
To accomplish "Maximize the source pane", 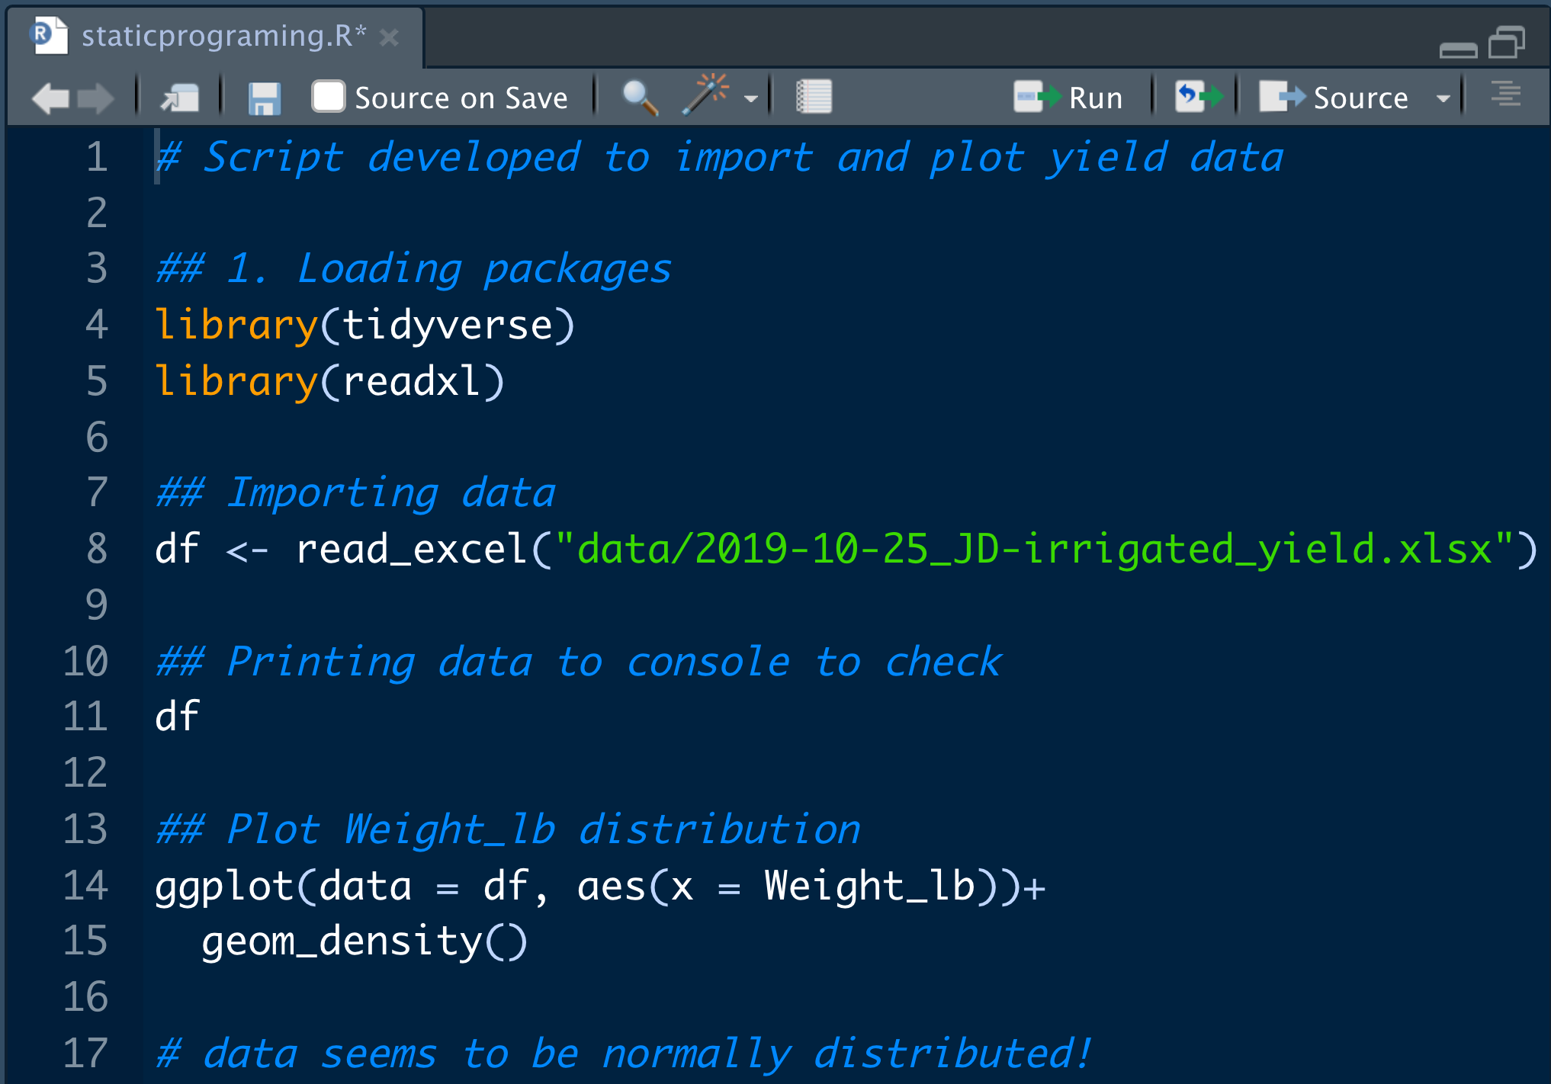I will 1507,42.
